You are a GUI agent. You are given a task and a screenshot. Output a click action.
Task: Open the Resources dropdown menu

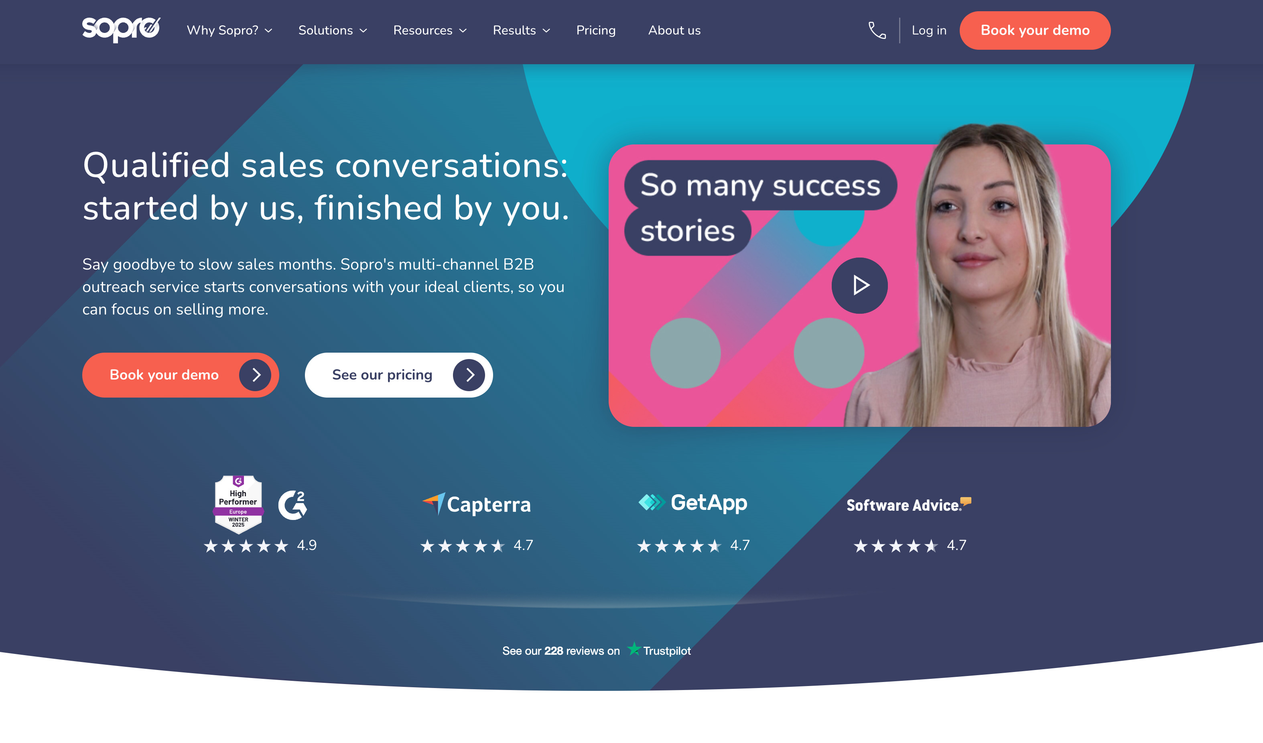430,30
